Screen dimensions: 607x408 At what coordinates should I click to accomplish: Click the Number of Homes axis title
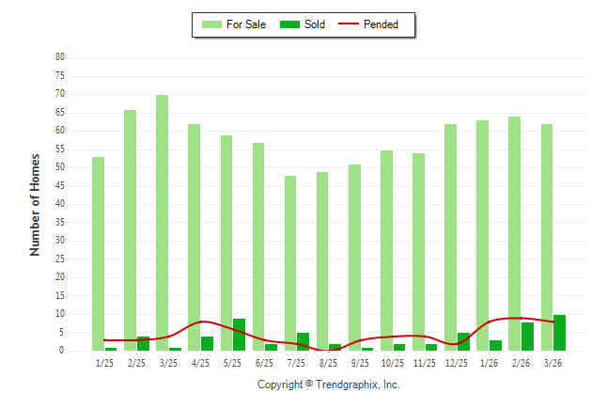coord(35,204)
